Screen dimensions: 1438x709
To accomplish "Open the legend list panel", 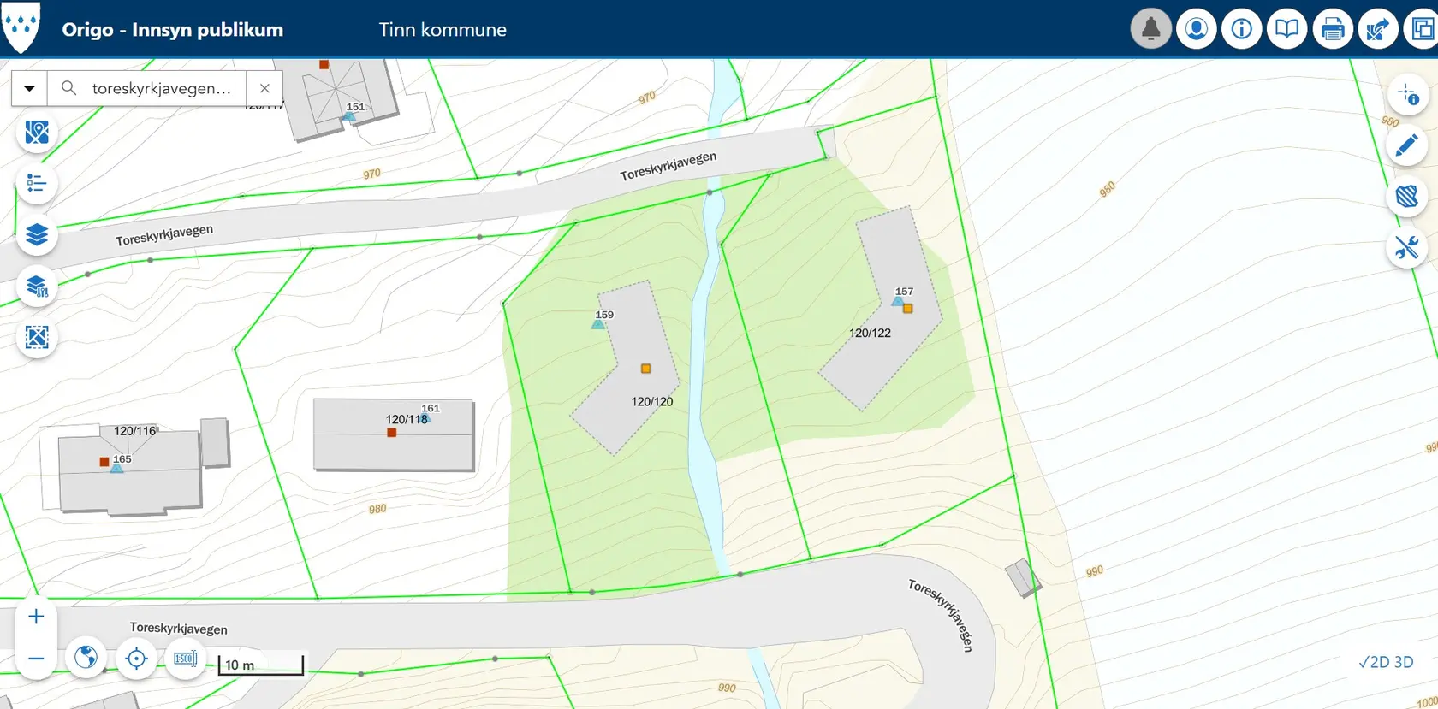I will click(x=37, y=183).
